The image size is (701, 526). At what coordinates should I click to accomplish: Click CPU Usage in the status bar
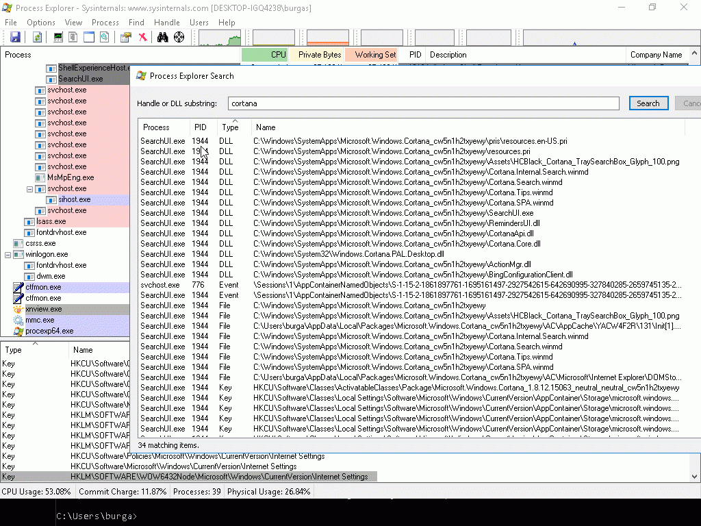pos(36,492)
